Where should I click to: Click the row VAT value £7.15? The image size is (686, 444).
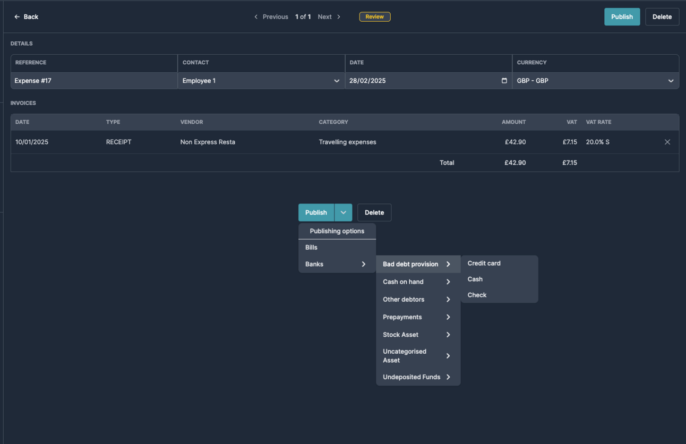click(x=570, y=142)
